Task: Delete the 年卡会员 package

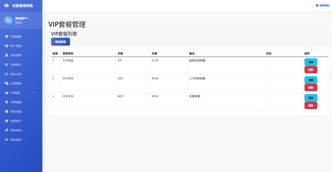Action: [x=311, y=105]
